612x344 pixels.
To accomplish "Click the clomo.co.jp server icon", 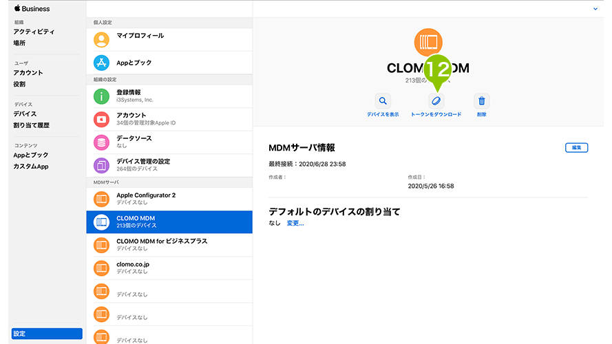I will tap(101, 268).
